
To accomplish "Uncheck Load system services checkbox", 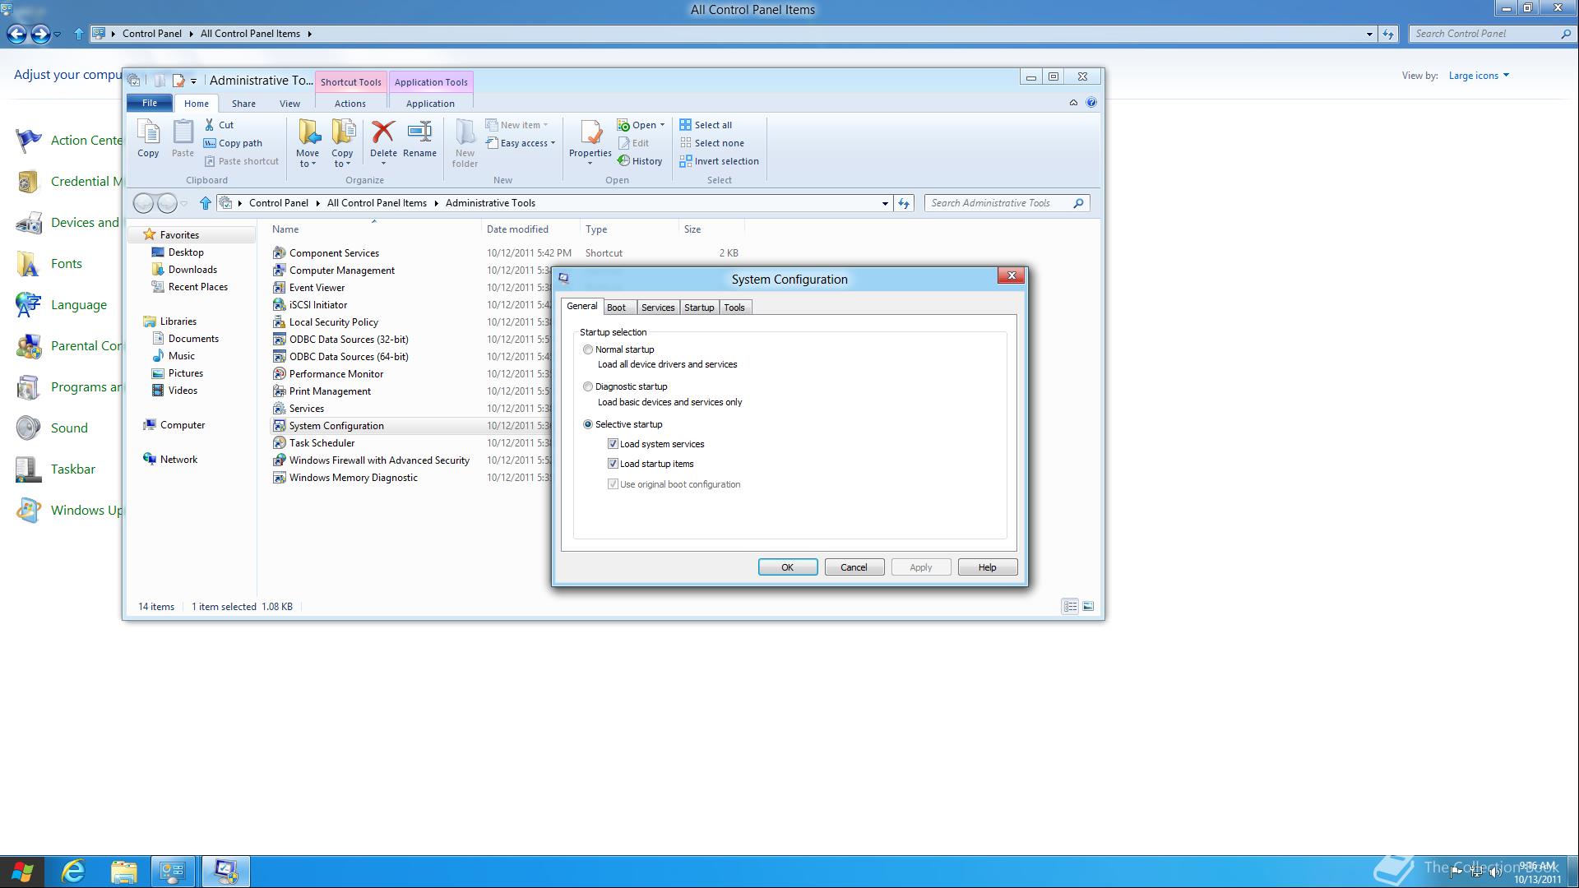I will 613,444.
